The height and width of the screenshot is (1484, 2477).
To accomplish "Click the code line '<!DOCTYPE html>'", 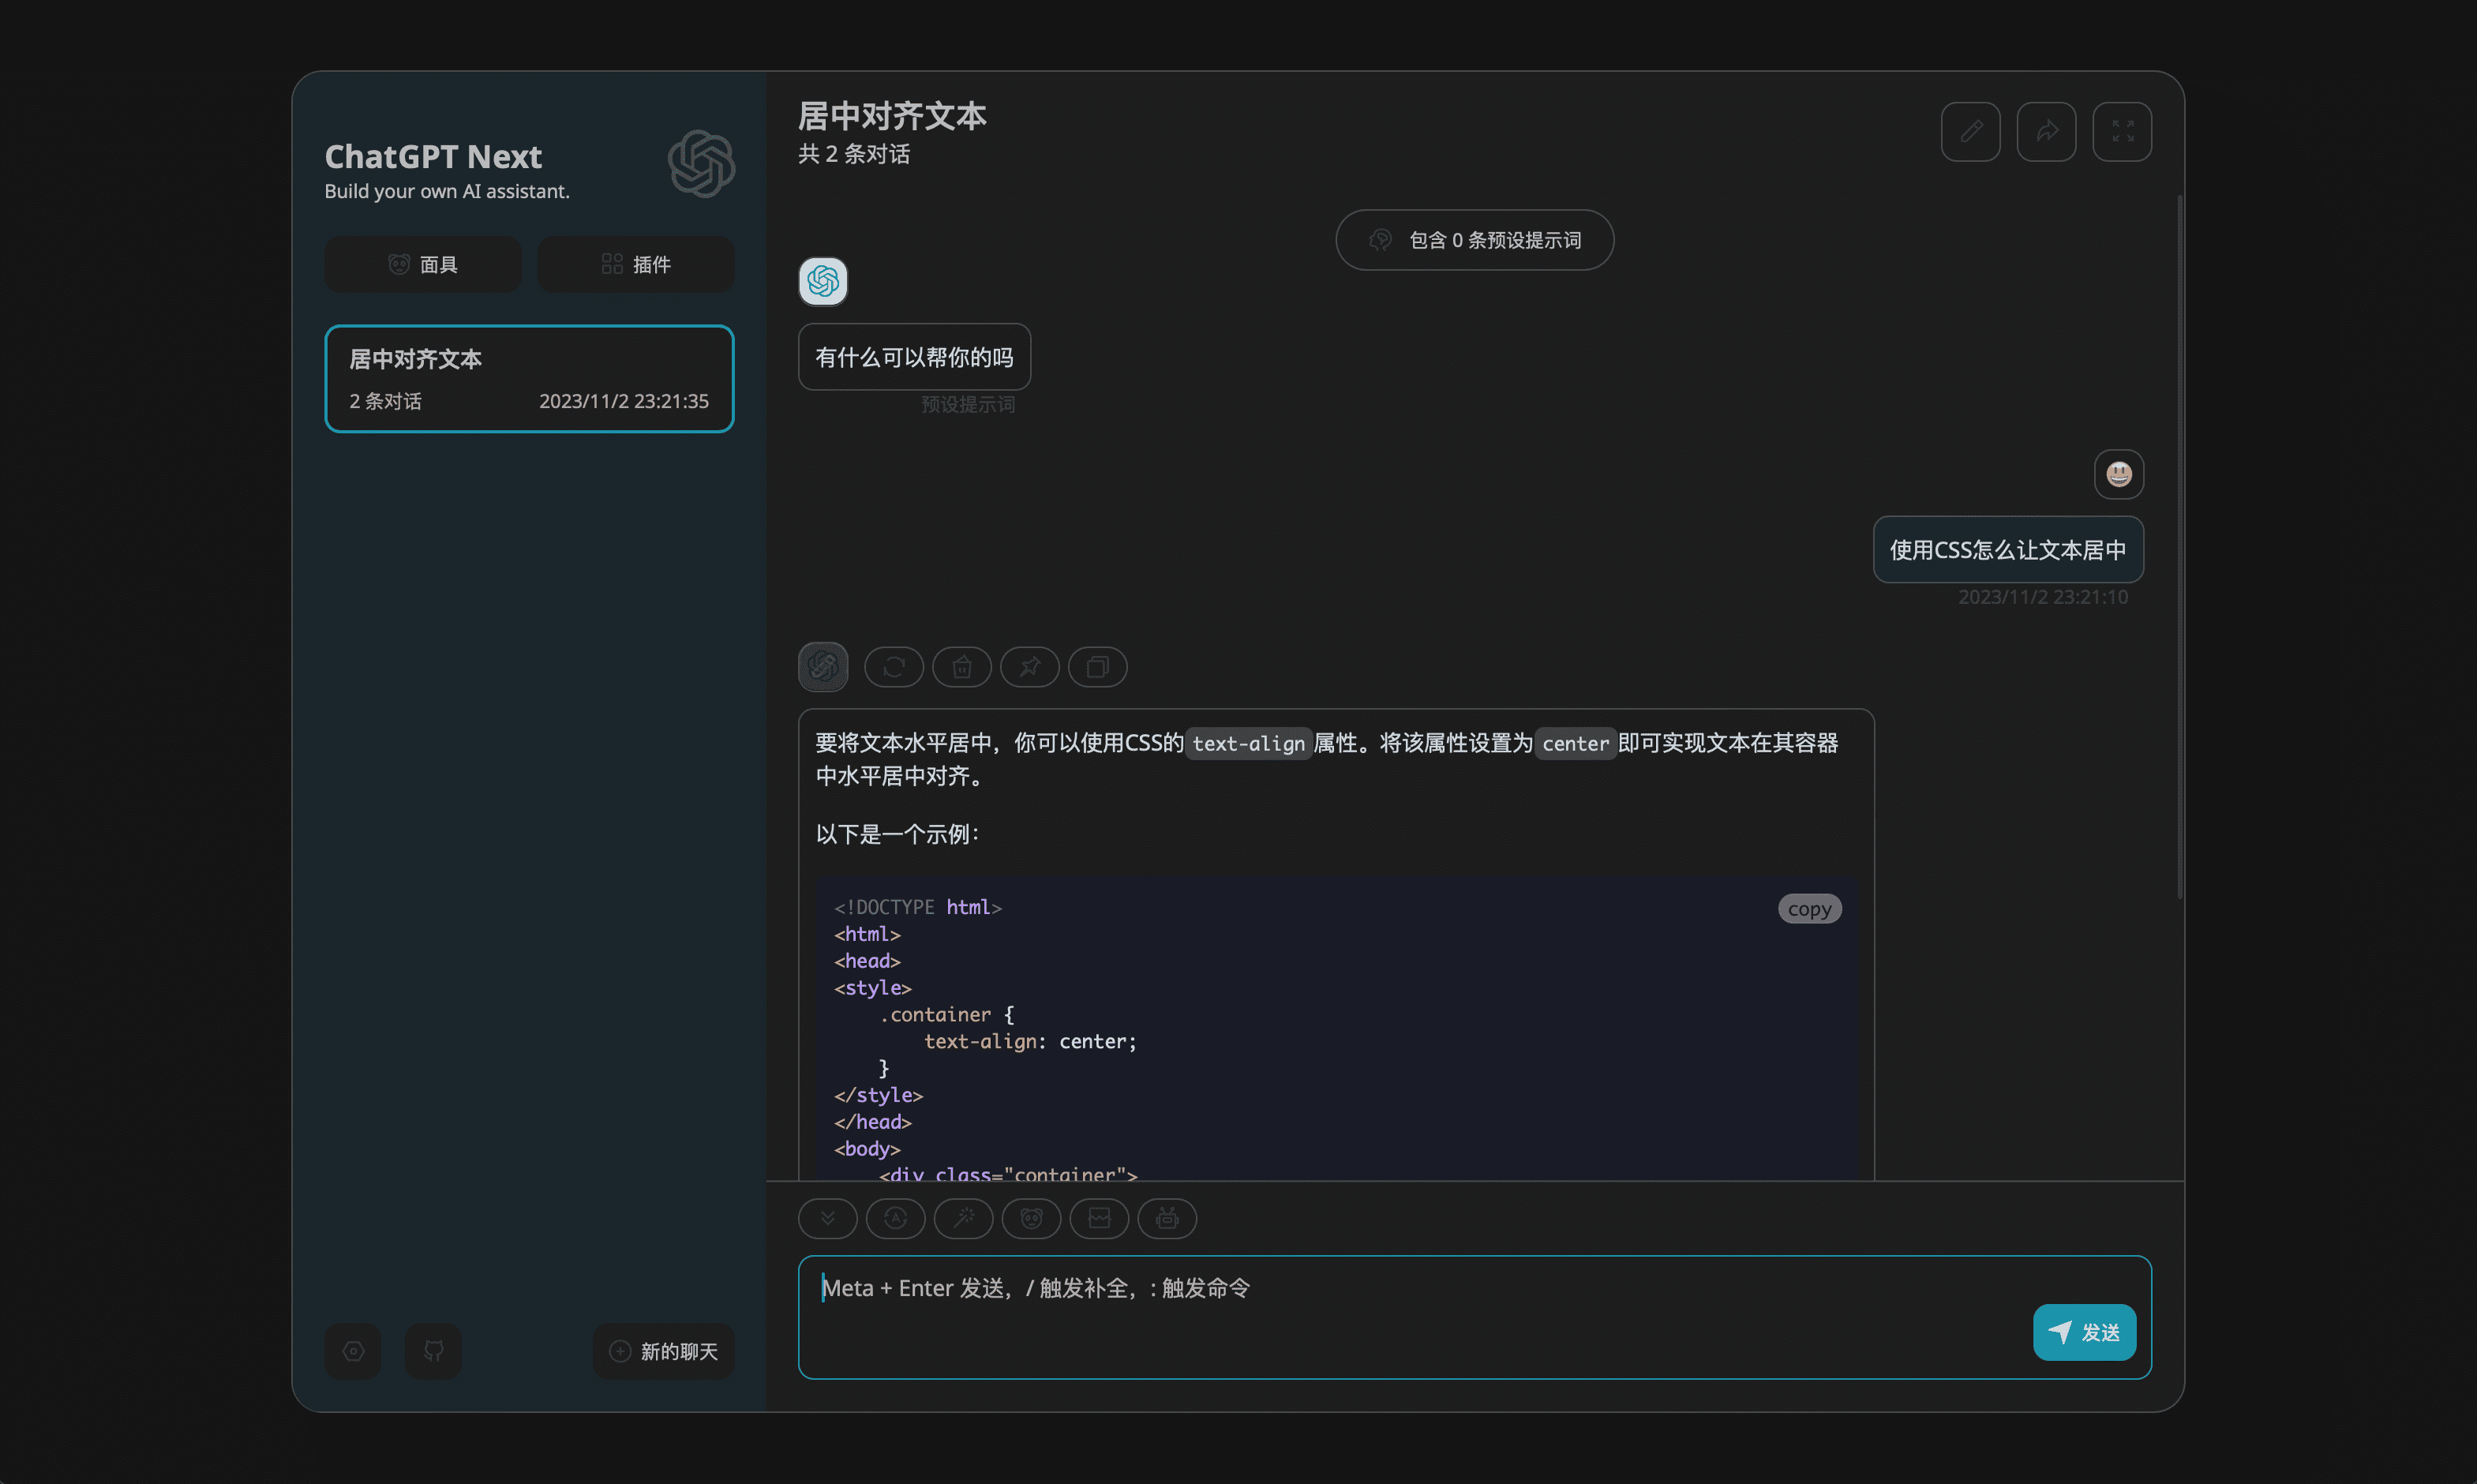I will pyautogui.click(x=917, y=907).
